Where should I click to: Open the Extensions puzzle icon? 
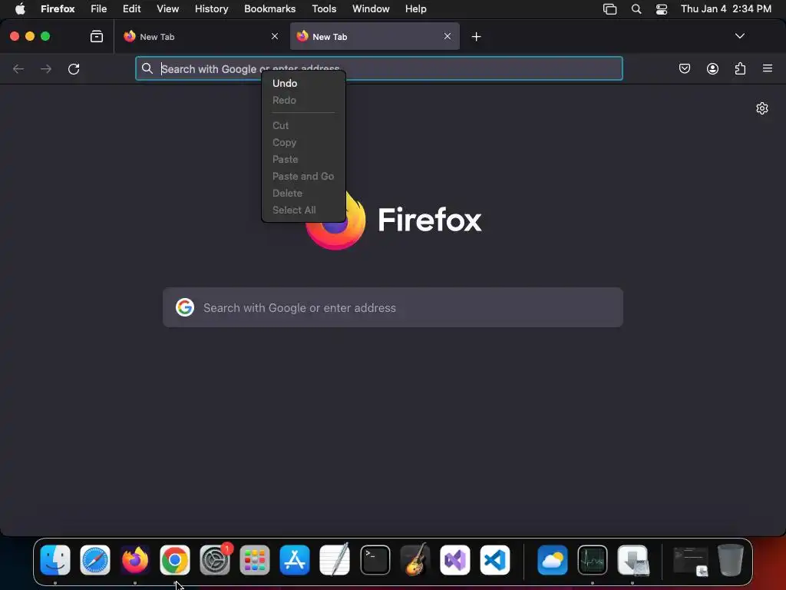click(x=740, y=68)
